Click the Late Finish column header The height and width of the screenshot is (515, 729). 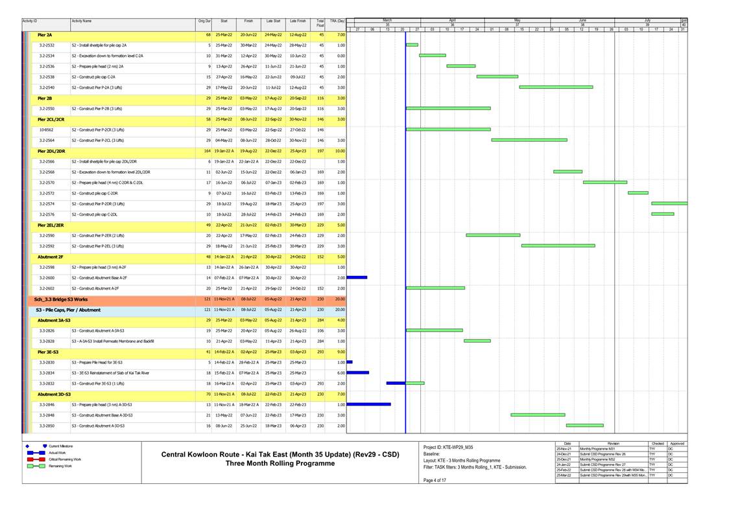click(x=297, y=21)
